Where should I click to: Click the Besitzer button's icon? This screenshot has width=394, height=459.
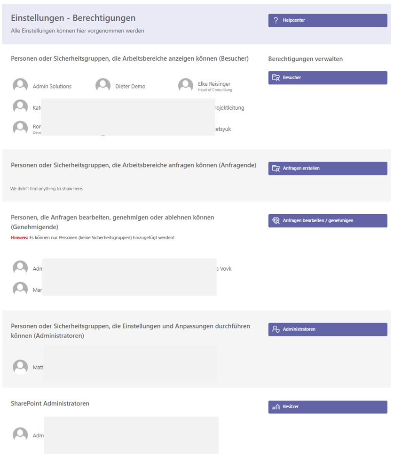276,407
